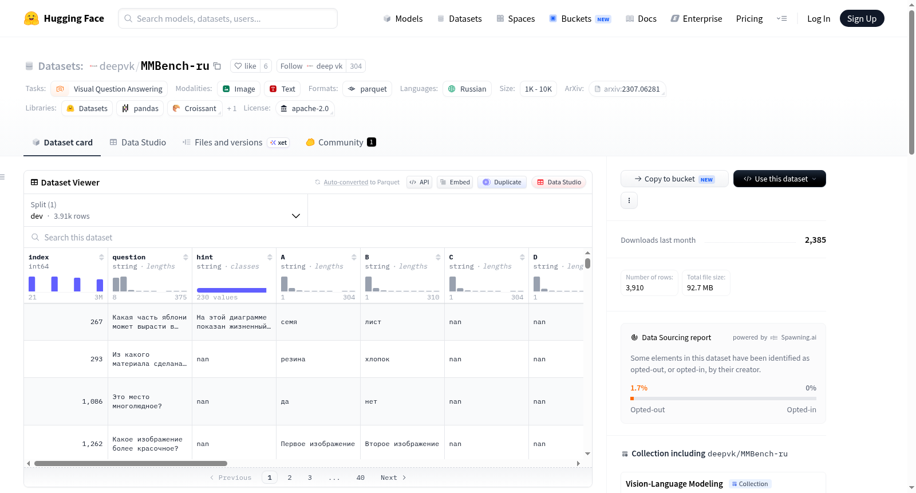Click the Hugging Face logo
Viewport: 916px width, 493px height.
64,18
